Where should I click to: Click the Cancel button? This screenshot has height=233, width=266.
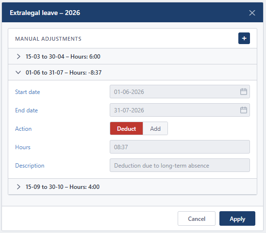[197, 218]
